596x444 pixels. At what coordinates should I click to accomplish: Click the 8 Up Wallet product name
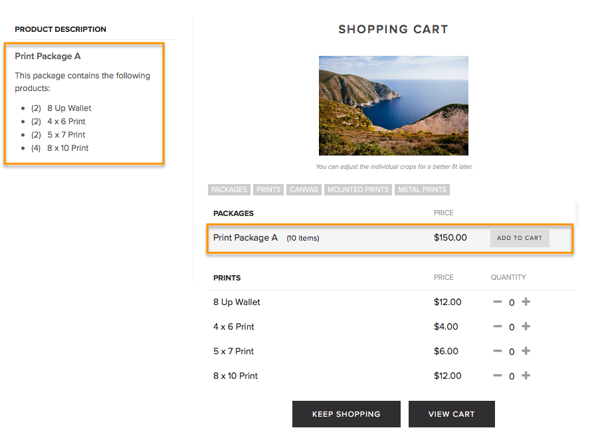point(237,302)
